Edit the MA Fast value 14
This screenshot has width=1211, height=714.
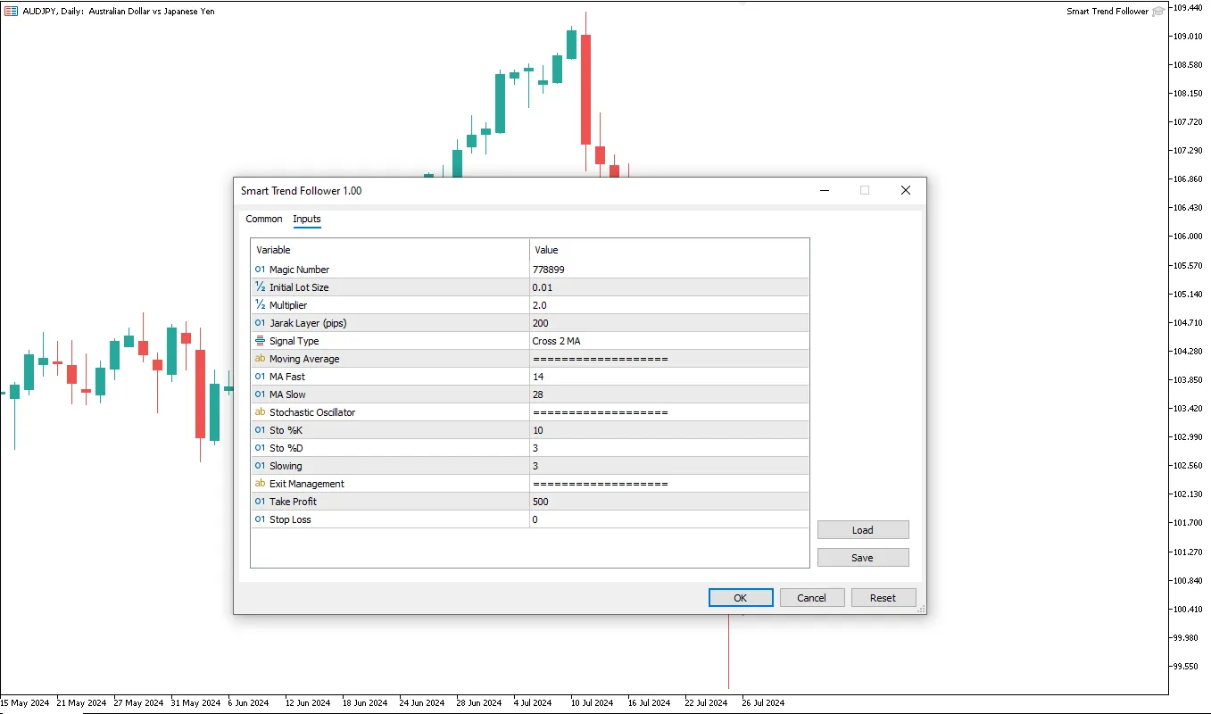[x=669, y=377]
